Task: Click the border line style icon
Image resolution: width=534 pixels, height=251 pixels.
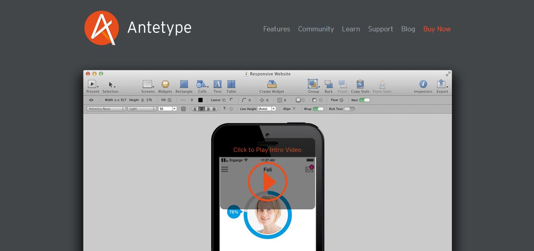Action: point(183,100)
